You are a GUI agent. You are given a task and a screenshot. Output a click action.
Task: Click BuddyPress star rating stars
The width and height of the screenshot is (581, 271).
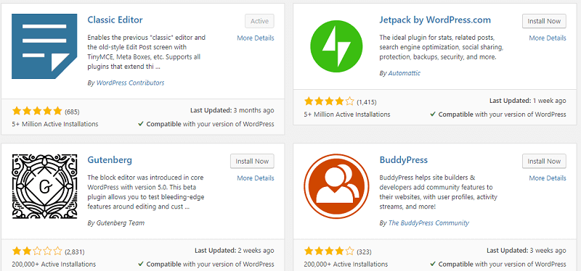click(329, 251)
